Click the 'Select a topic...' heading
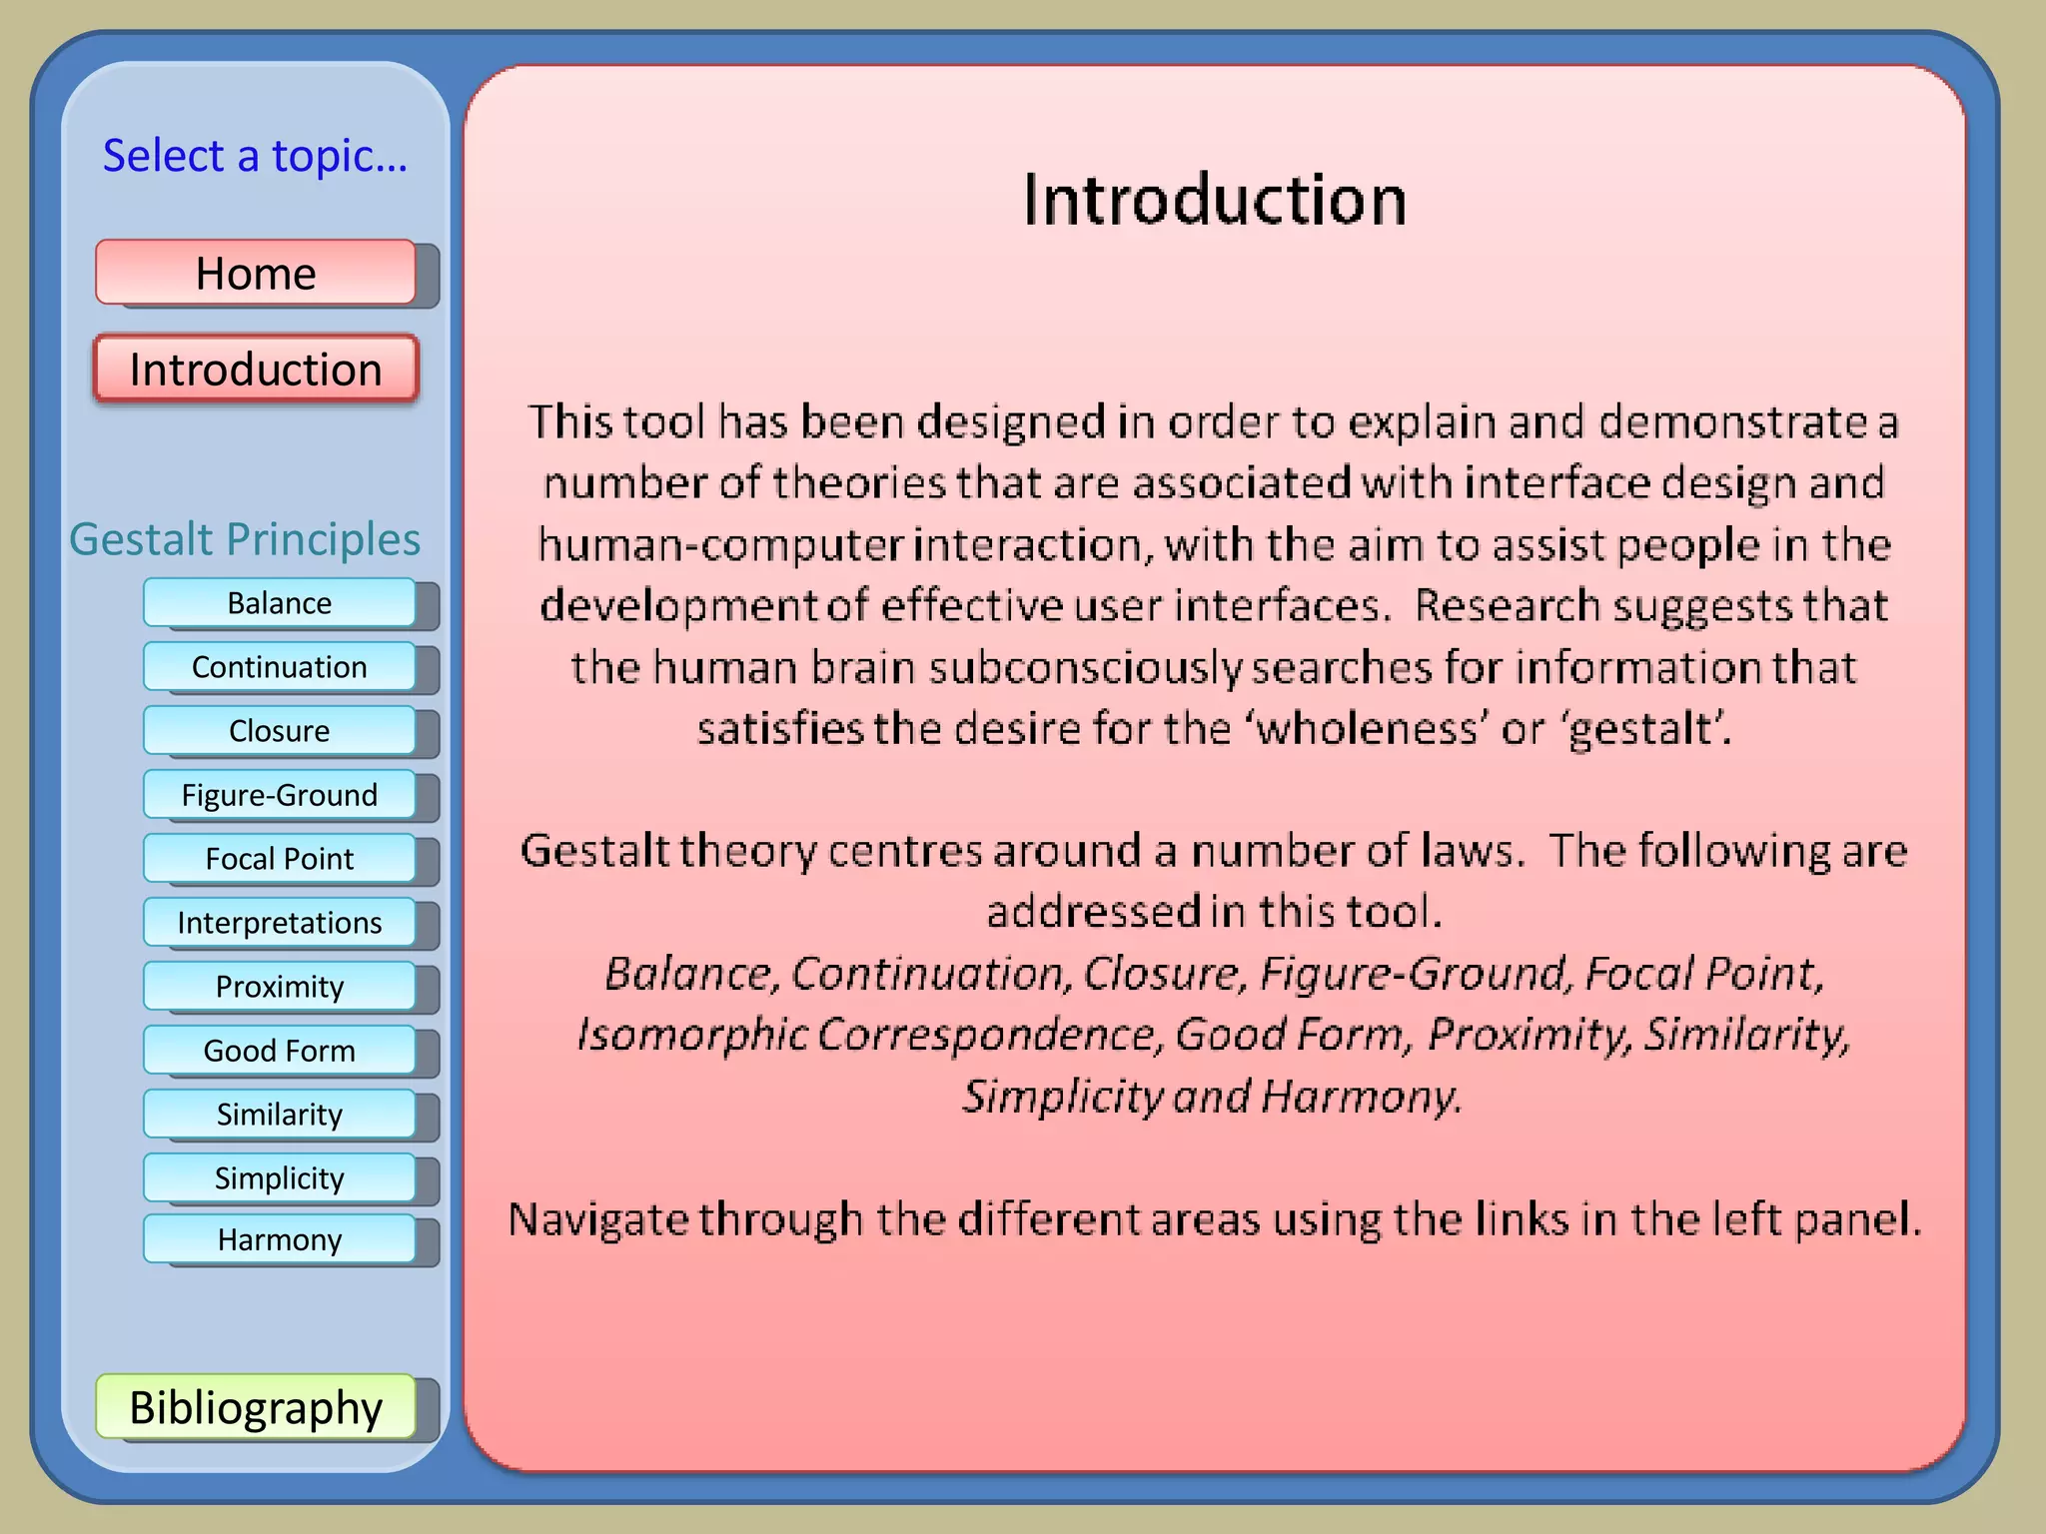The image size is (2046, 1534). pos(255,156)
